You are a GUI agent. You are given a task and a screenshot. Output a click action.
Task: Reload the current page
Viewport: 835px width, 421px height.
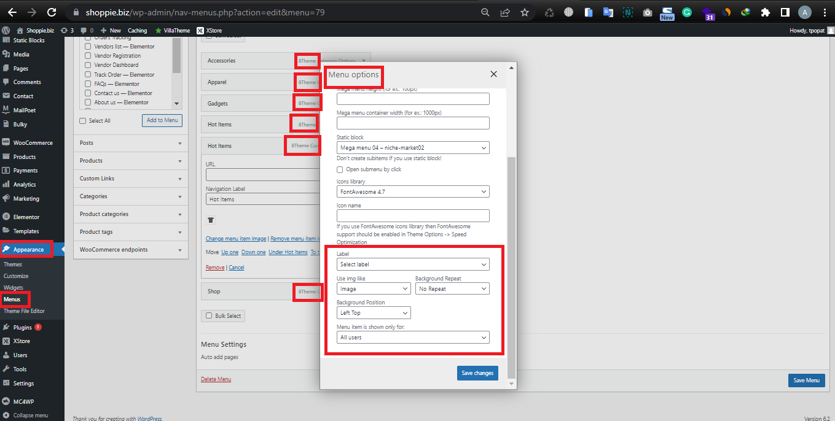pyautogui.click(x=52, y=12)
